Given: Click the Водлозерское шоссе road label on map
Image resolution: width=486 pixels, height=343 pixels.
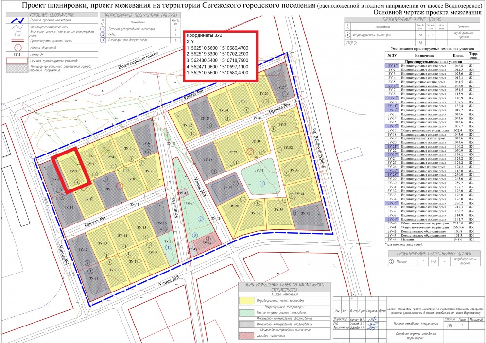Looking at the screenshot, I should [x=138, y=60].
